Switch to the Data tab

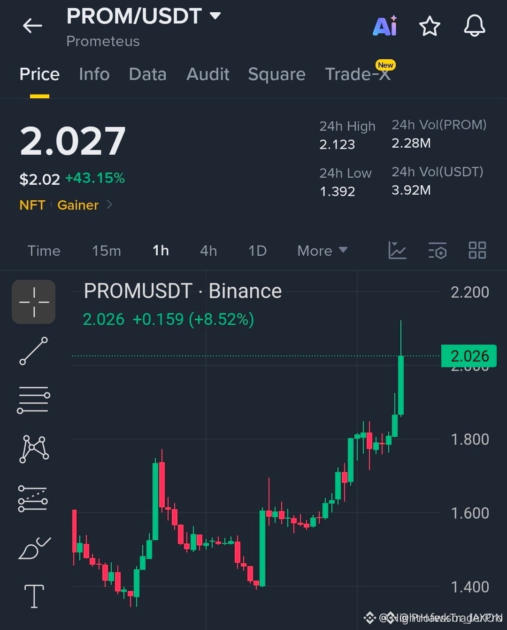coord(147,74)
